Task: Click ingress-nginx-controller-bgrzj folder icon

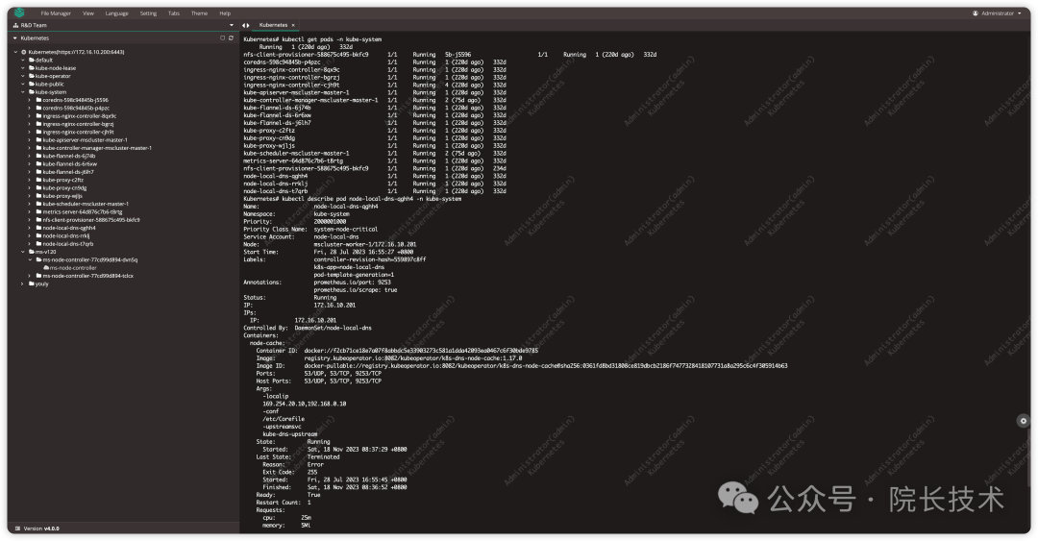Action: (38, 124)
